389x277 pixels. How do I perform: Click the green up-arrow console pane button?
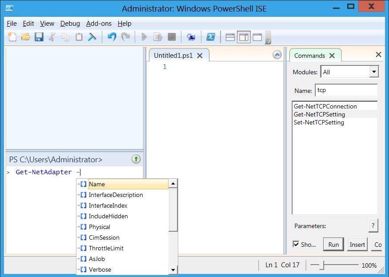point(136,159)
